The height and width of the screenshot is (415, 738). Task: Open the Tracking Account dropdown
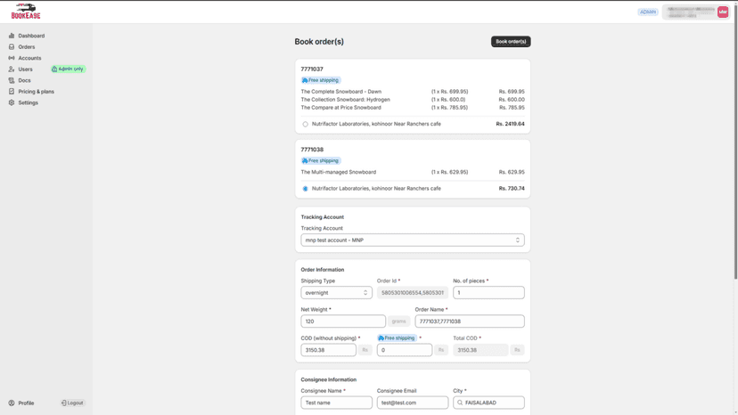click(x=413, y=240)
